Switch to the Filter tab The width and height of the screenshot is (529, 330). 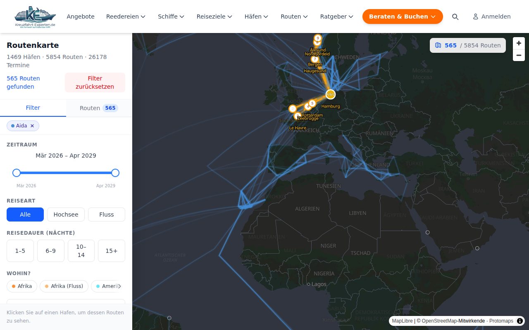33,108
